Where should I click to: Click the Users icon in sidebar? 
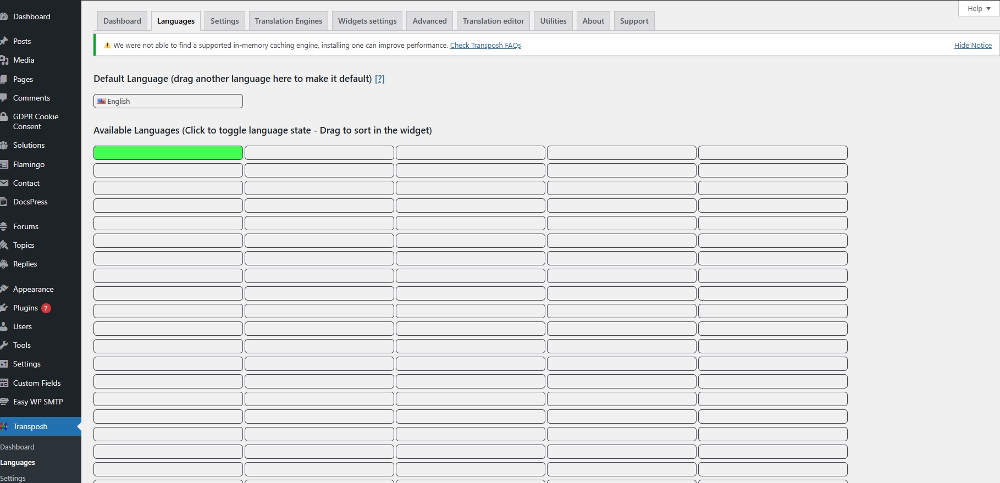click(x=4, y=326)
